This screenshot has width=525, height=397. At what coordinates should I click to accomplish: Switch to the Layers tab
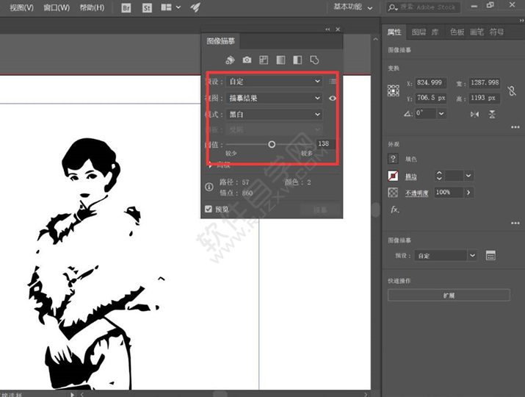tap(419, 32)
